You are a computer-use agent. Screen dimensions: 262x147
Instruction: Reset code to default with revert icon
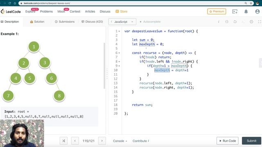(x=235, y=22)
